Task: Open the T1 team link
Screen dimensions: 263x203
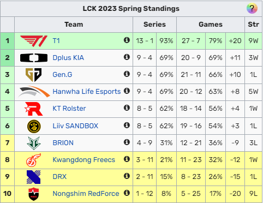Action: (56, 41)
